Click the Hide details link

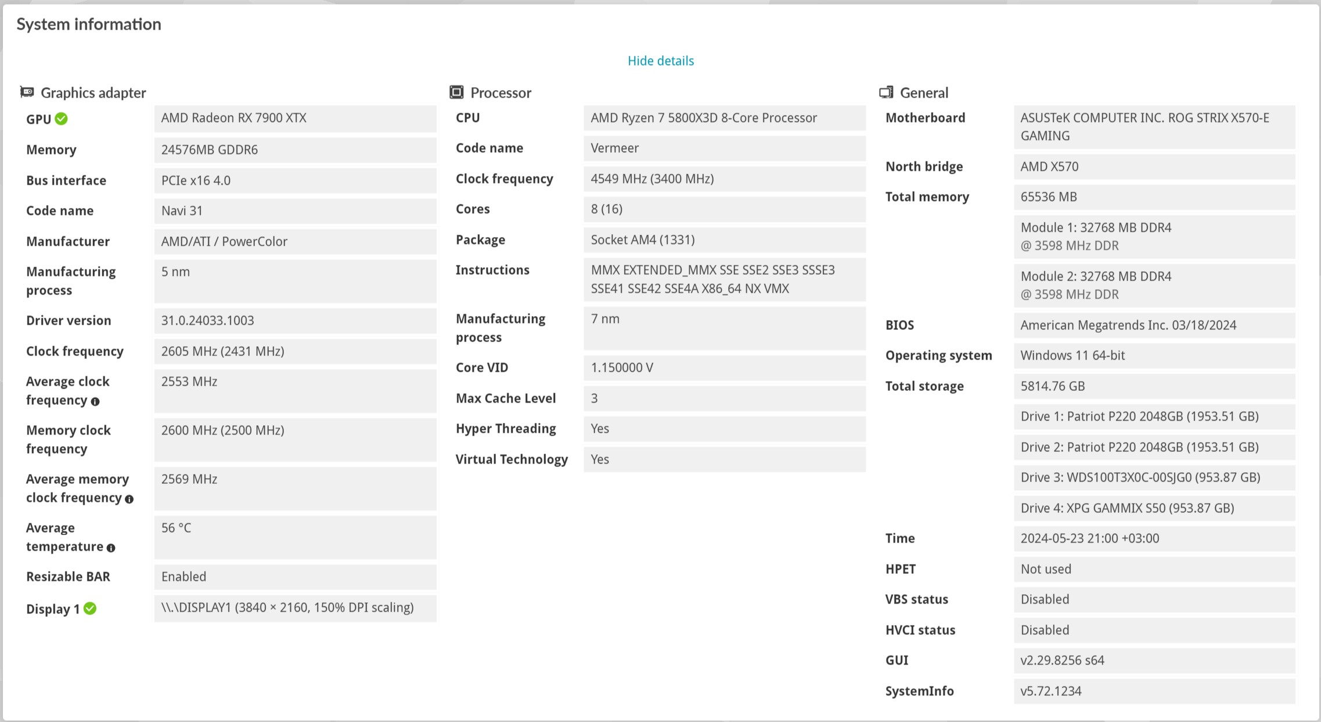pos(660,61)
